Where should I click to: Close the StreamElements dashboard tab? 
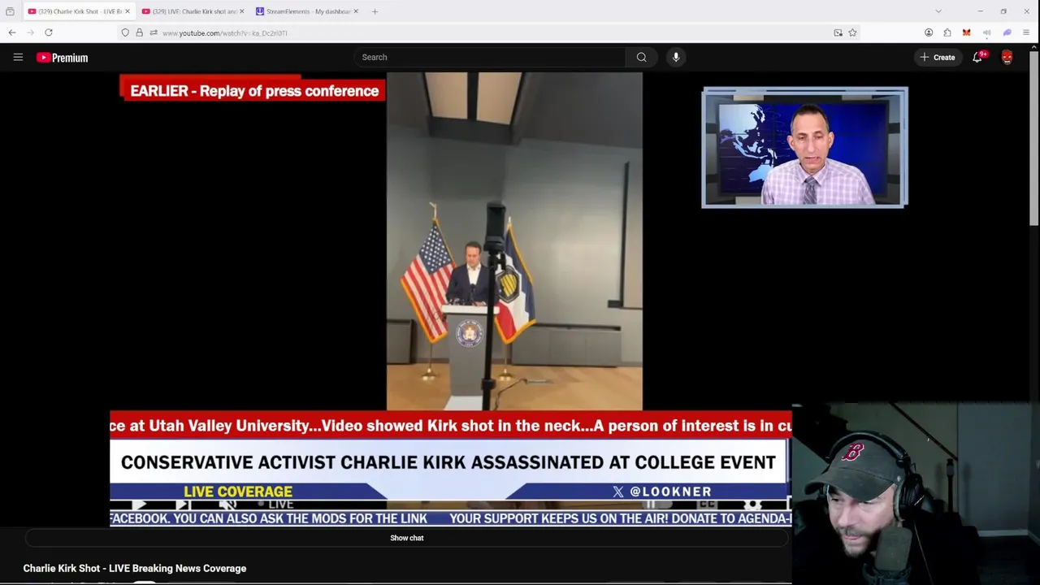[355, 11]
